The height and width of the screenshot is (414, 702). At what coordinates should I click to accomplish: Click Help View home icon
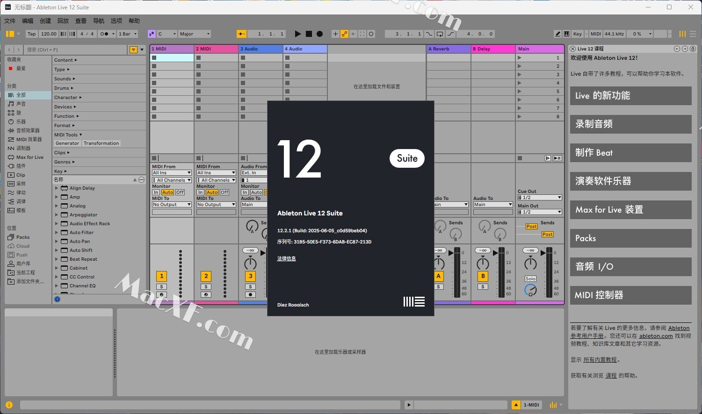point(693,49)
